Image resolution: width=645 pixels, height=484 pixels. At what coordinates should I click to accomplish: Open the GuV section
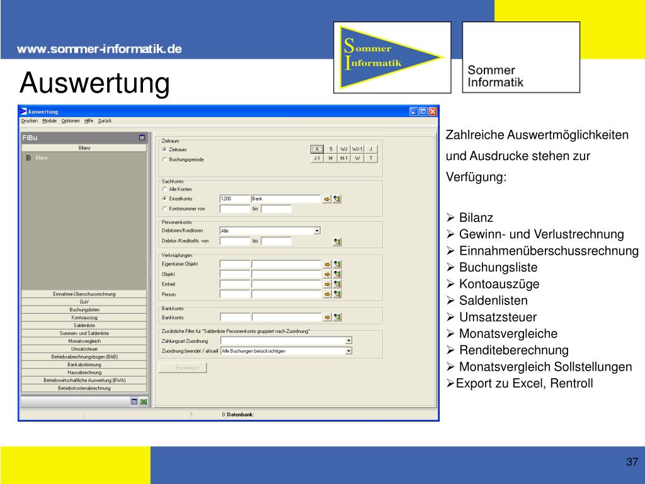pos(84,302)
